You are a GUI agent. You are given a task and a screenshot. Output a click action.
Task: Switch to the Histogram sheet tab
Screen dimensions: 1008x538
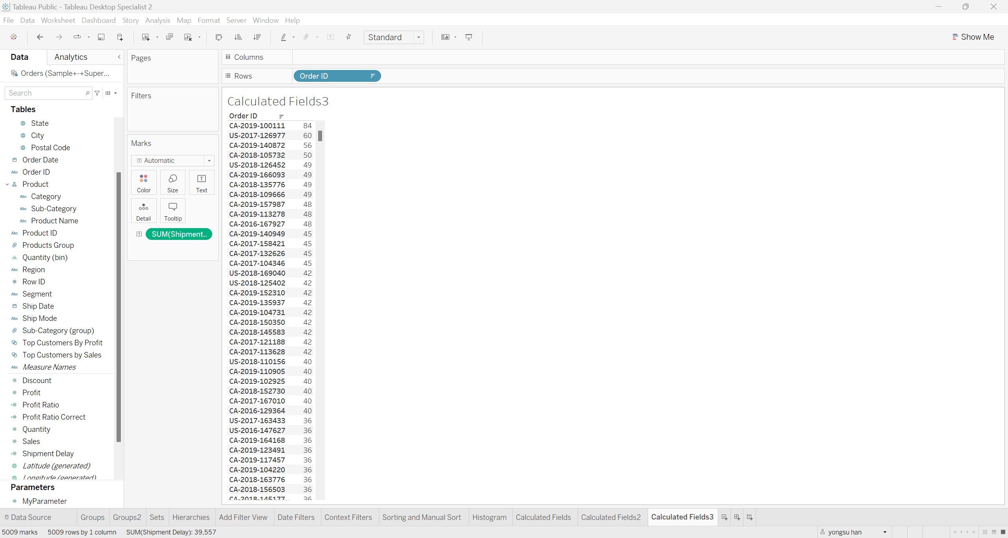coord(489,517)
